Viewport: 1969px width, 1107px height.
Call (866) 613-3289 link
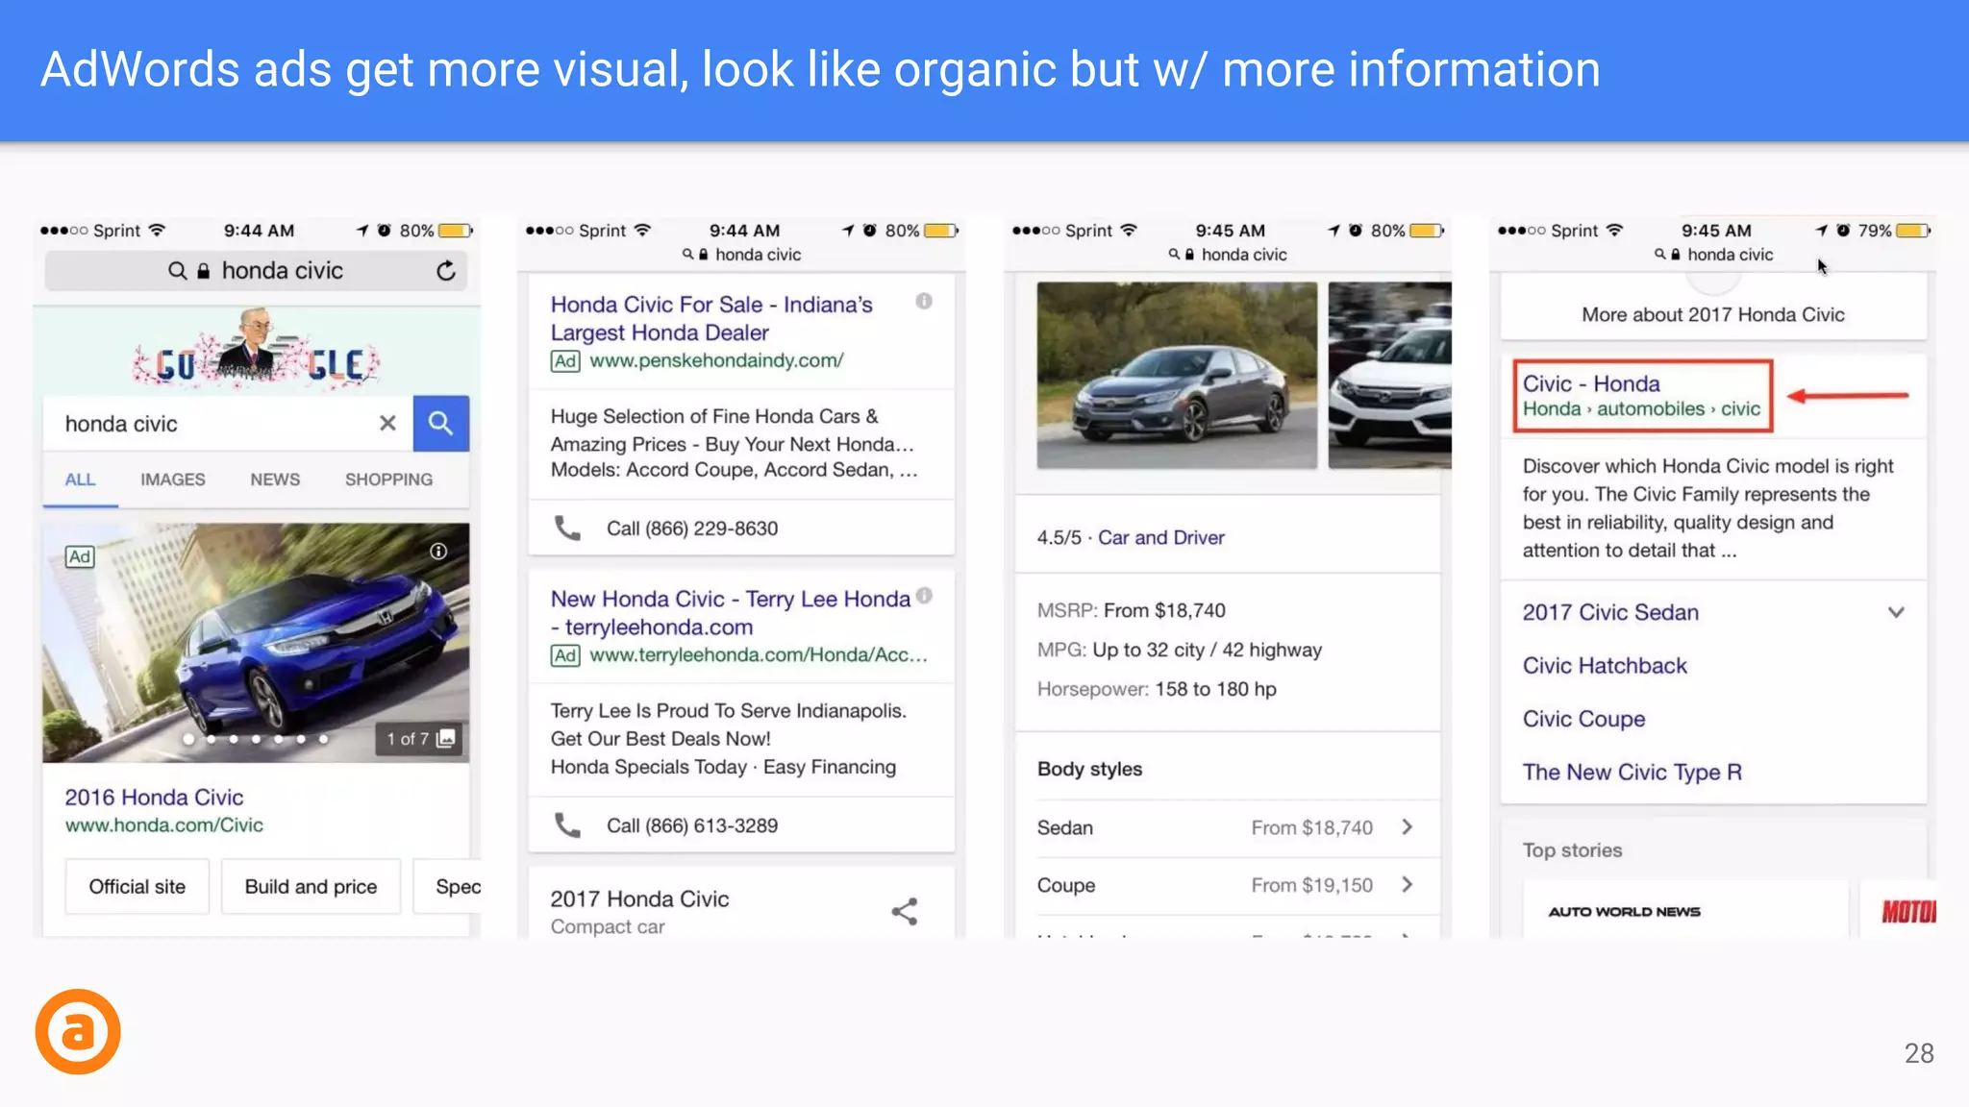(x=692, y=825)
